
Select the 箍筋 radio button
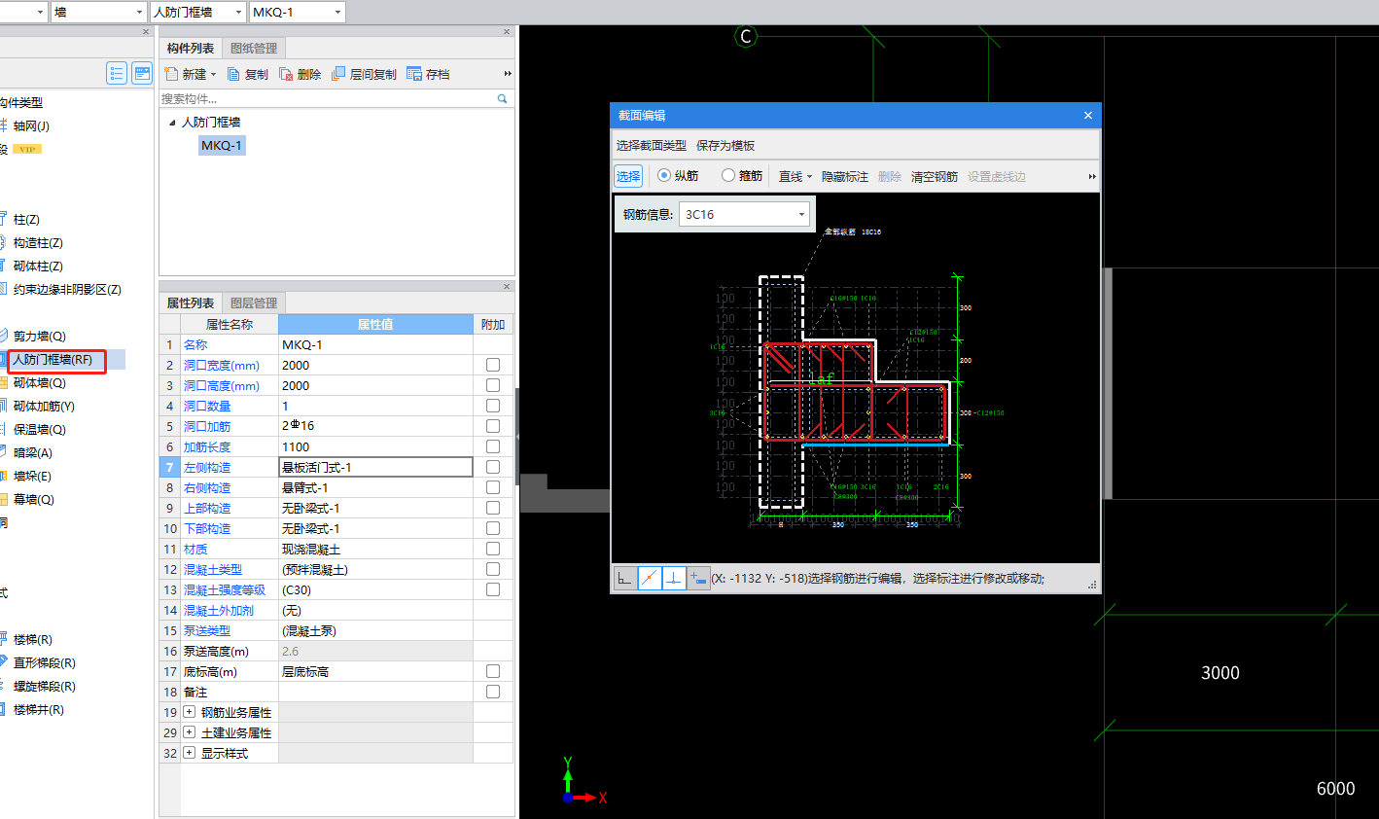pos(728,175)
